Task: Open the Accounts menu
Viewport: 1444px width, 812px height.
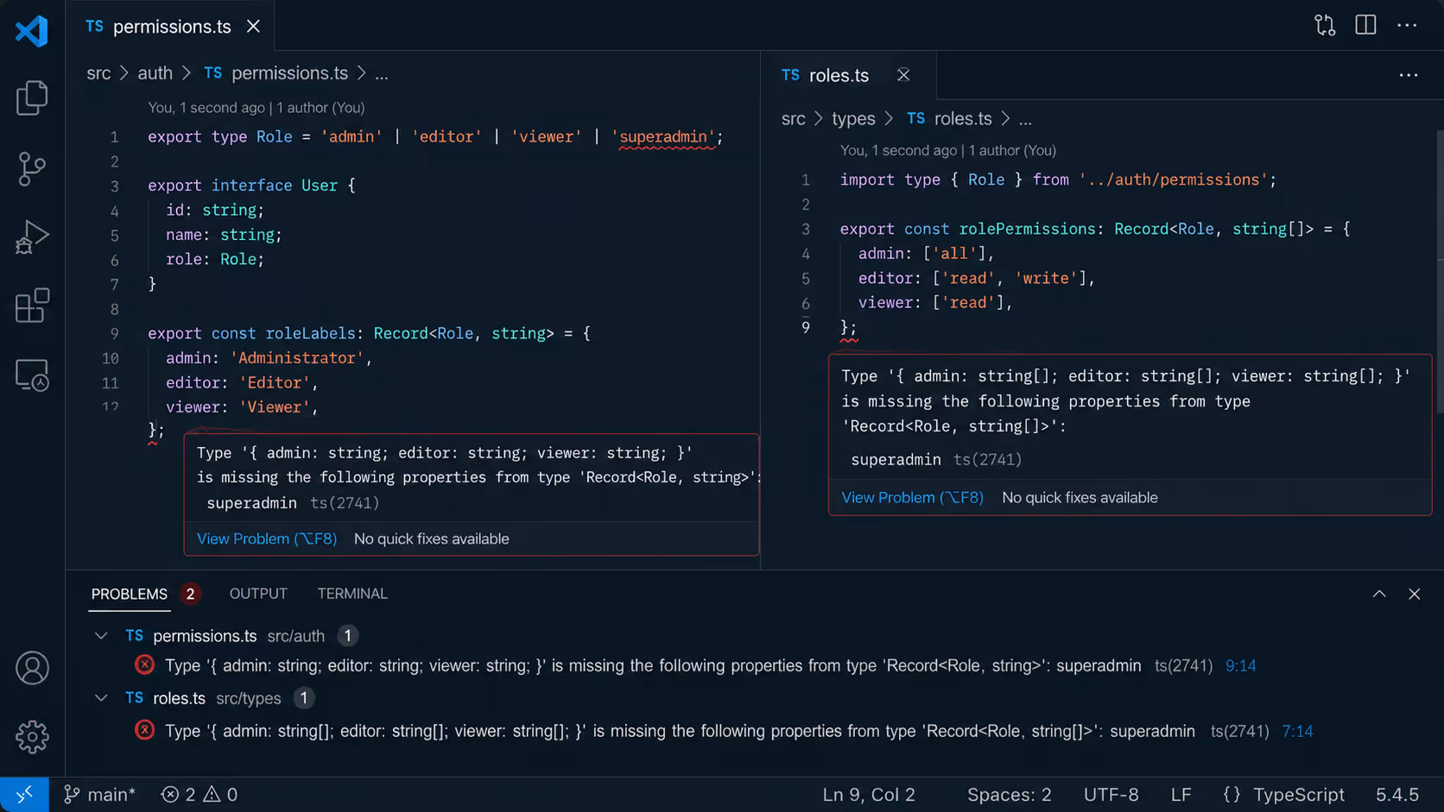Action: coord(32,668)
